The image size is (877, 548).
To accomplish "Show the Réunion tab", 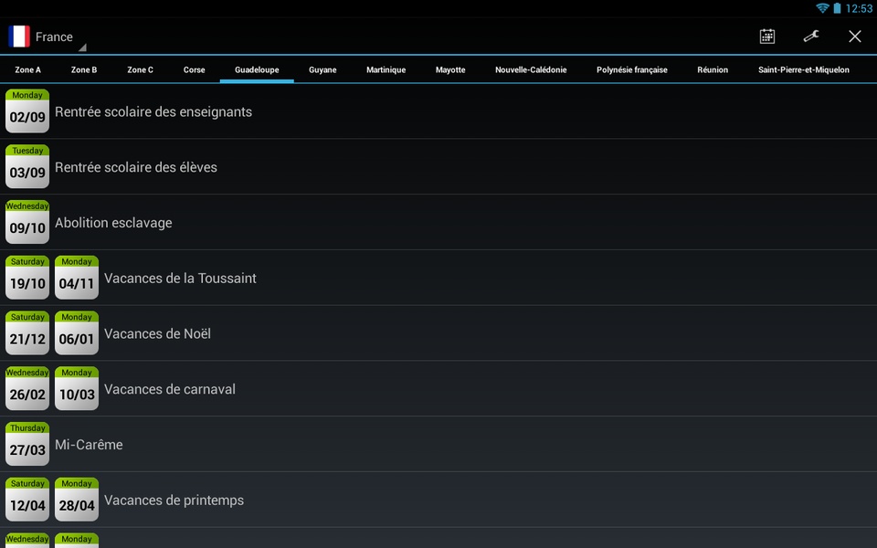I will tap(713, 70).
